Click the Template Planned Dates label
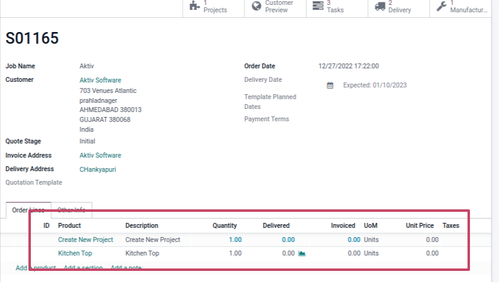Viewport: 499px width, 282px height. [x=270, y=102]
